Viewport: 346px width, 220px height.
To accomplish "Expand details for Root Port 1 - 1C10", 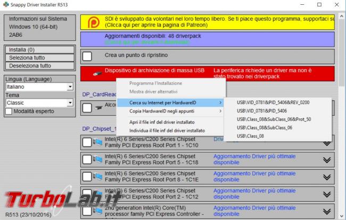I will tap(327, 143).
